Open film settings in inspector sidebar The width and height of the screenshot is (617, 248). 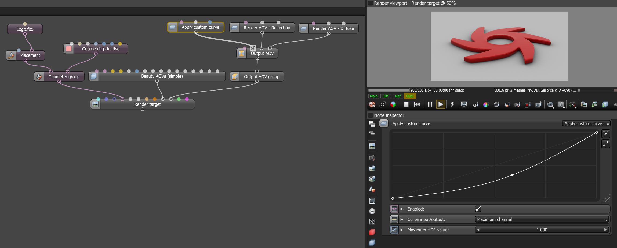(x=372, y=201)
